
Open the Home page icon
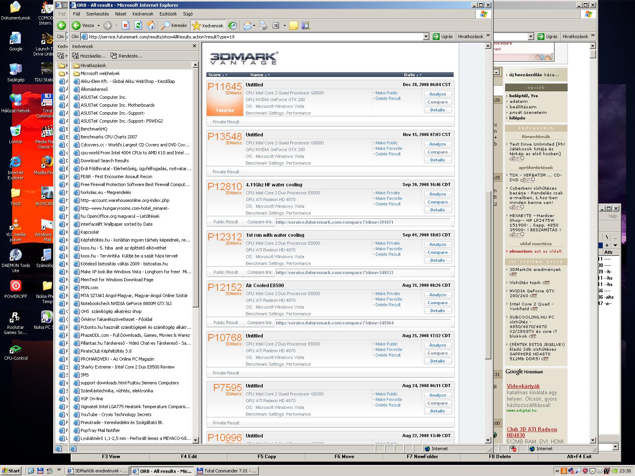point(151,25)
